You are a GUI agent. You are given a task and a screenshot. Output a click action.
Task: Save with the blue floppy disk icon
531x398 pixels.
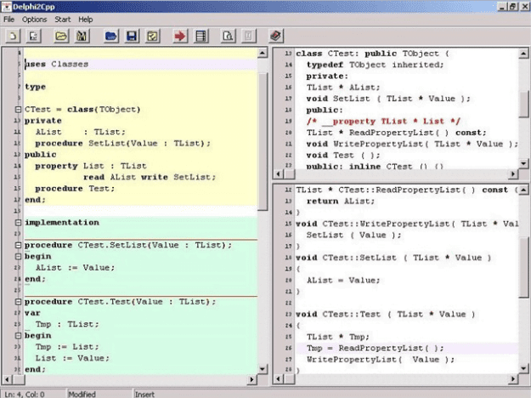click(x=132, y=36)
